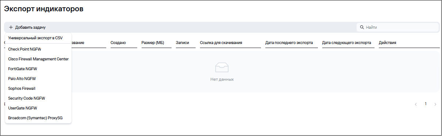Select page 1 in pagination
Image resolution: width=442 pixels, height=136 pixels.
pos(426,104)
